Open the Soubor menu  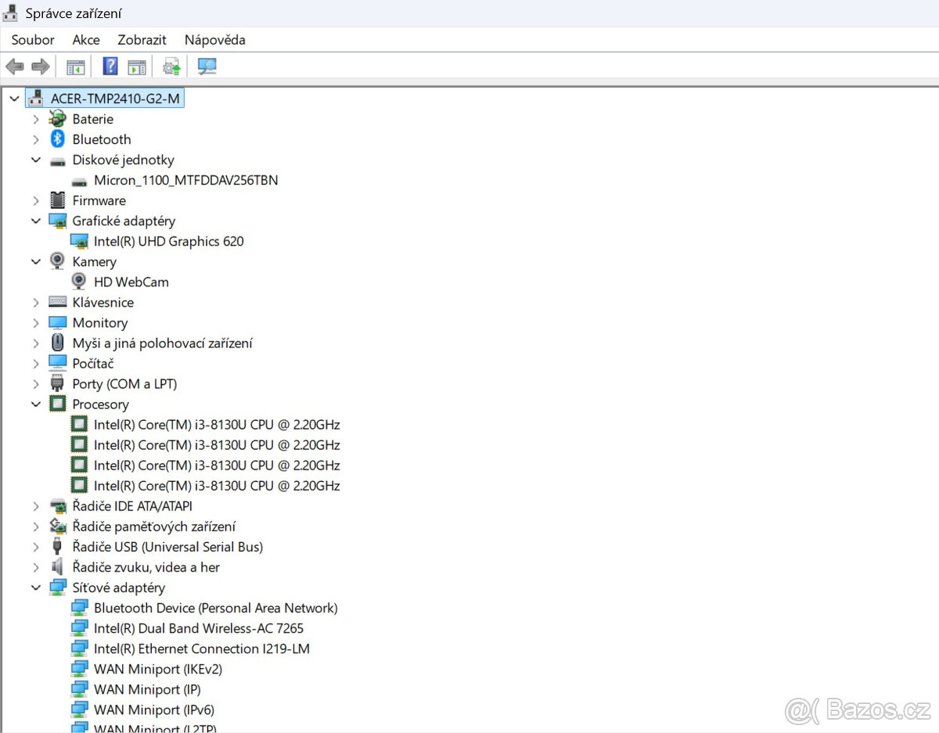point(32,39)
